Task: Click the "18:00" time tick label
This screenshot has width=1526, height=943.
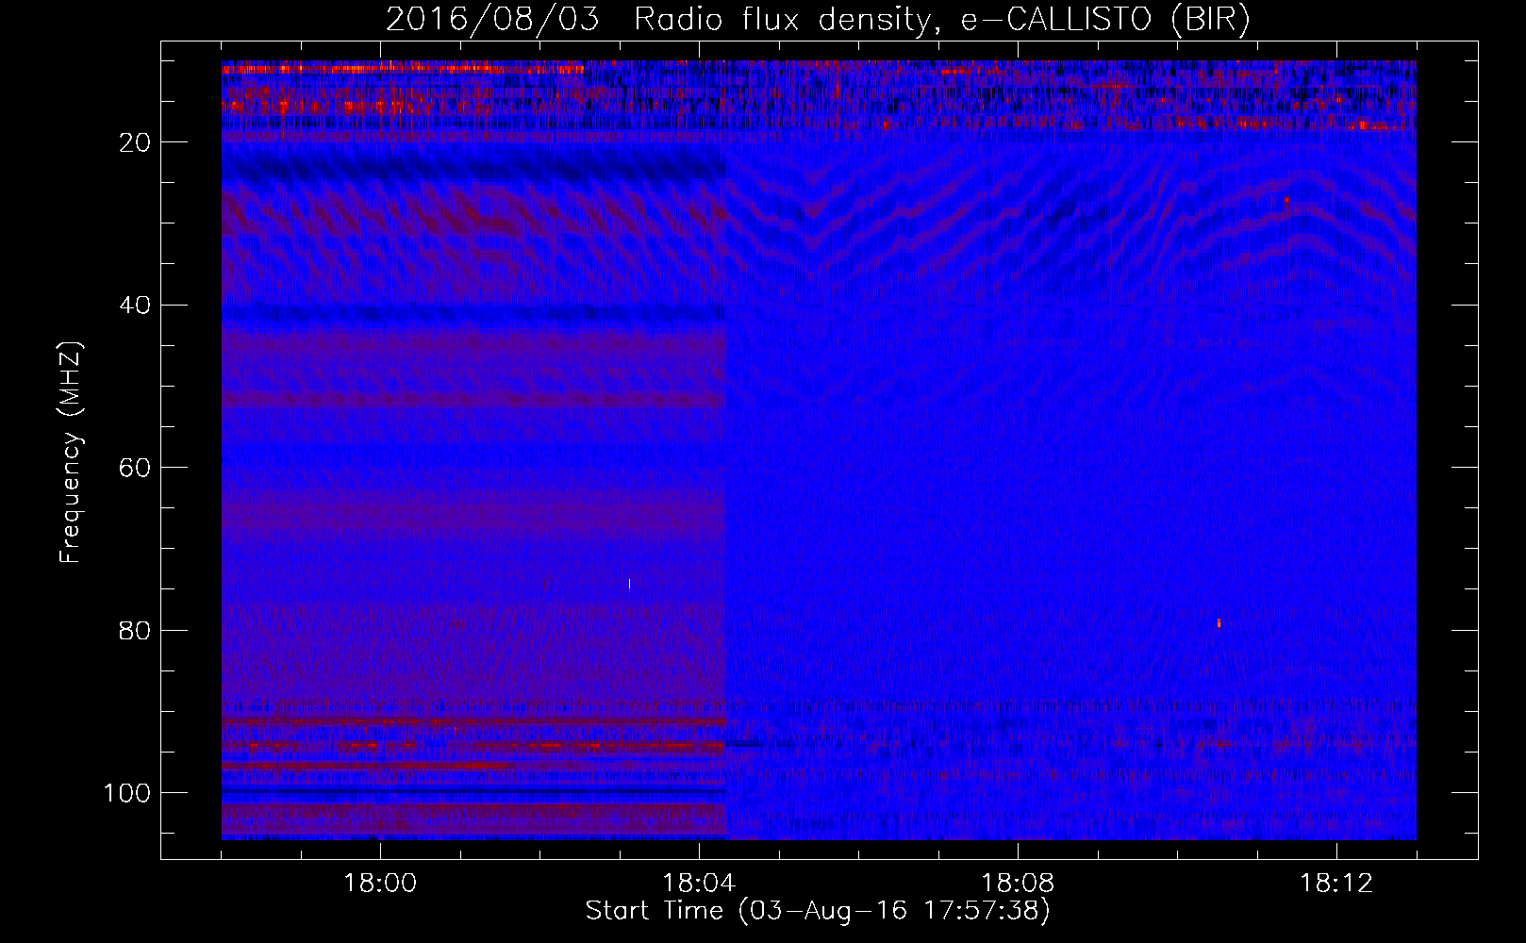Action: tap(380, 884)
